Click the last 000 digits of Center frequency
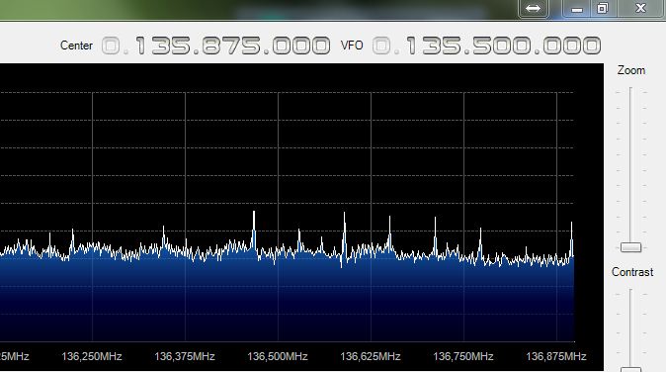Image resolution: width=666 pixels, height=372 pixels. click(301, 46)
